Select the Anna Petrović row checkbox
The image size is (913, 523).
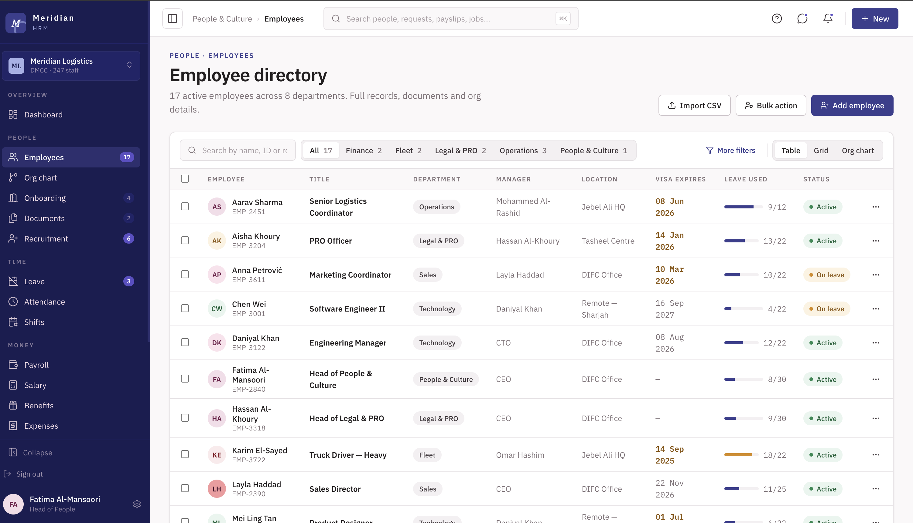tap(185, 275)
